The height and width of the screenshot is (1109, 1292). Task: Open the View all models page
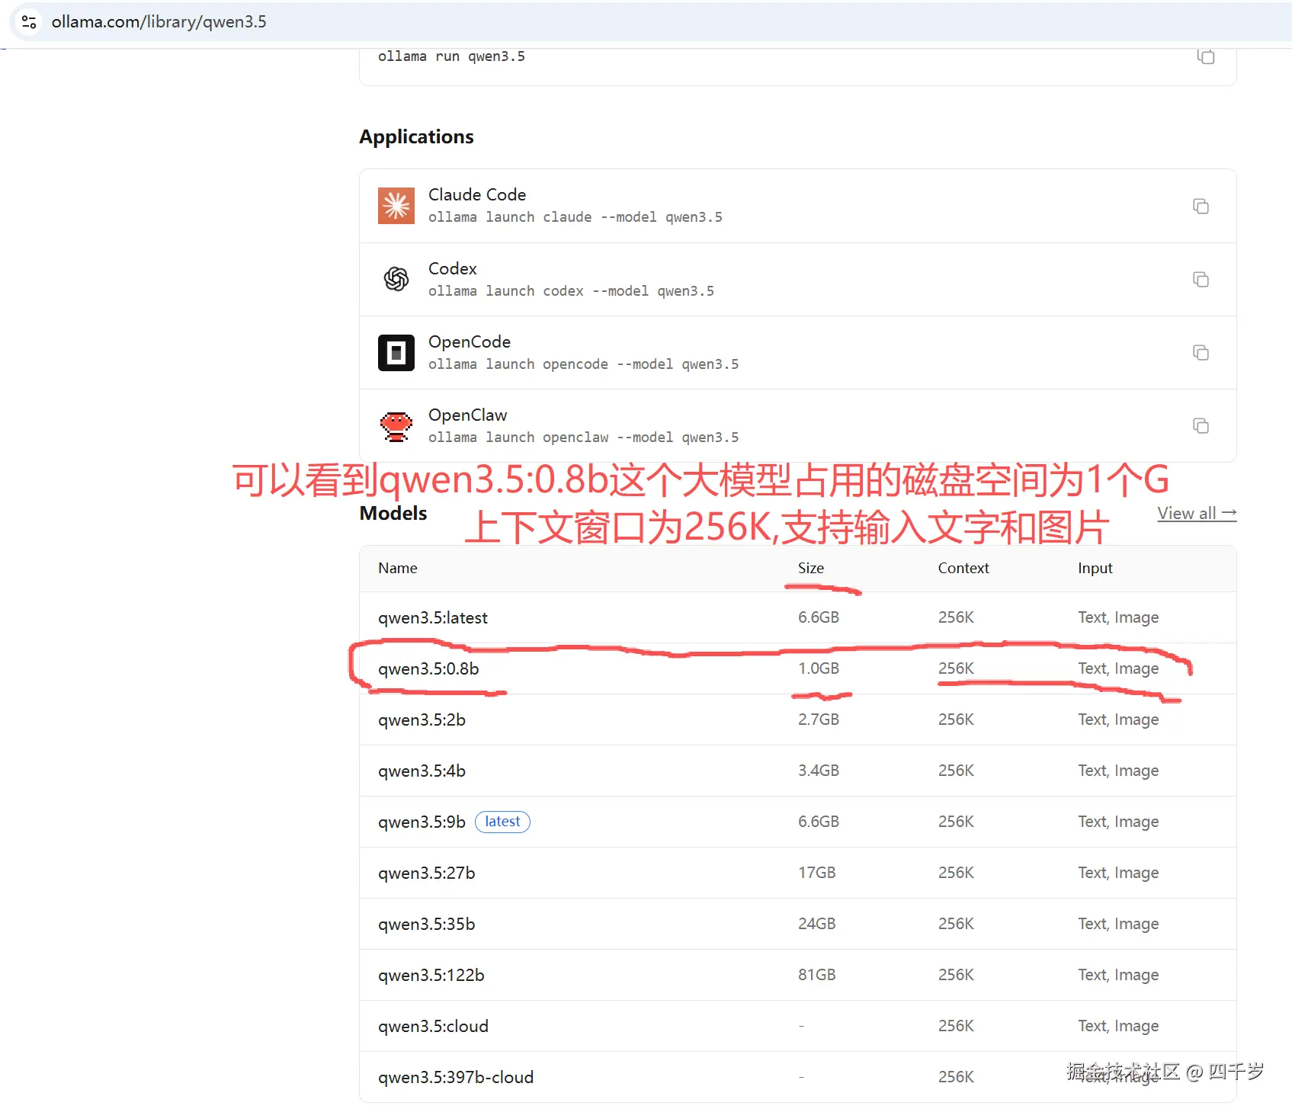(x=1196, y=513)
